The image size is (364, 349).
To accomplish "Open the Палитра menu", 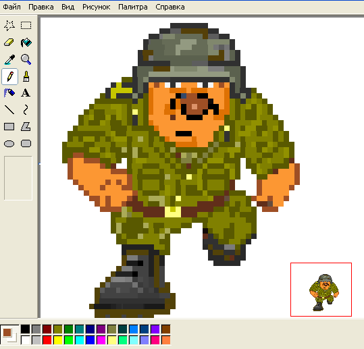I will (133, 7).
